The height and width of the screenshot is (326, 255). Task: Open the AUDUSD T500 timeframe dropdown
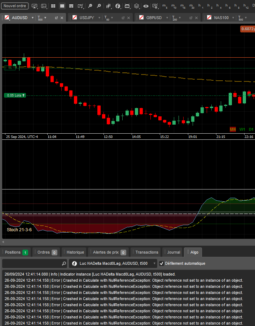pyautogui.click(x=42, y=18)
